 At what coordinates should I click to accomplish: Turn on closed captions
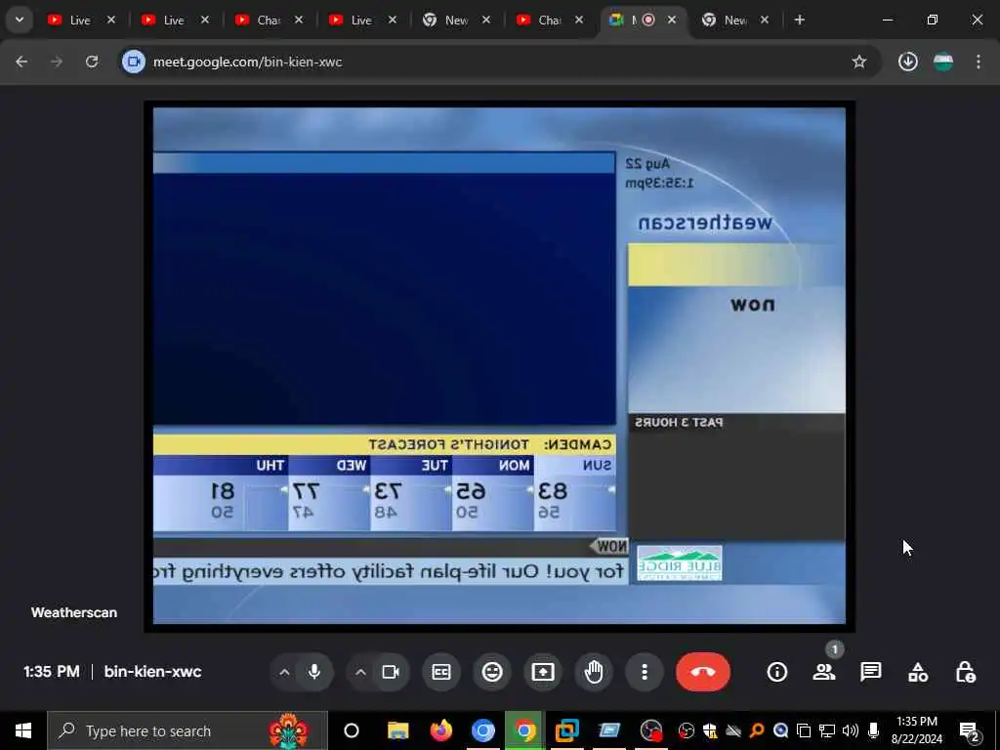pos(441,672)
